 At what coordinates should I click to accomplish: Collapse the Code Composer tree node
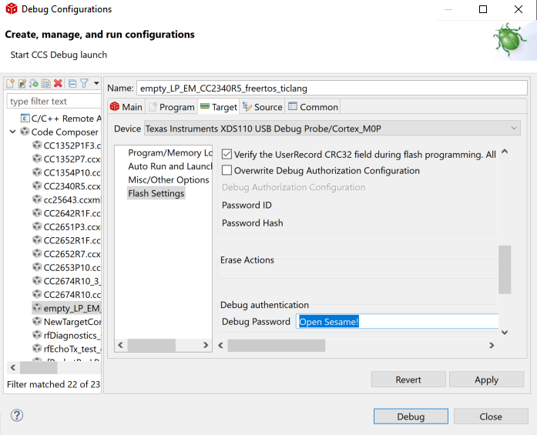(x=13, y=132)
